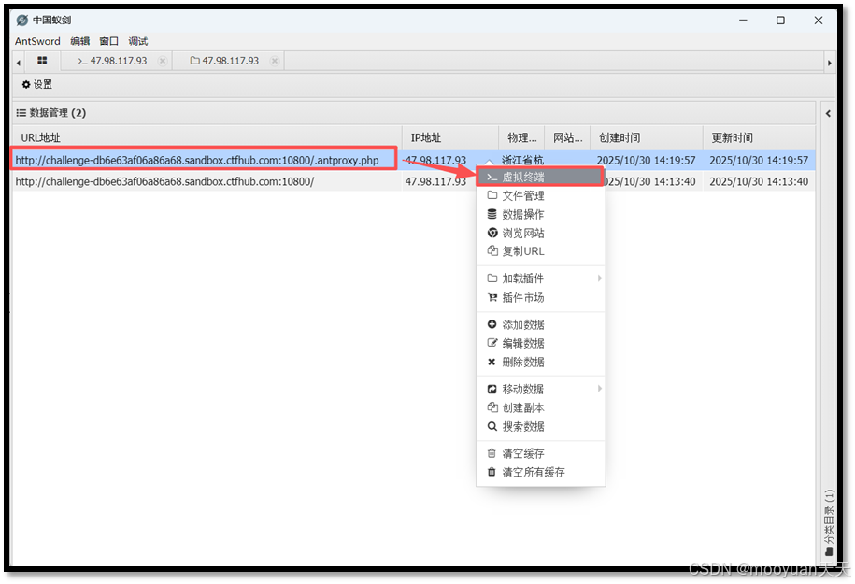Image resolution: width=855 pixels, height=584 pixels.
Task: Open the 加载插件 submenu
Action: (x=540, y=278)
